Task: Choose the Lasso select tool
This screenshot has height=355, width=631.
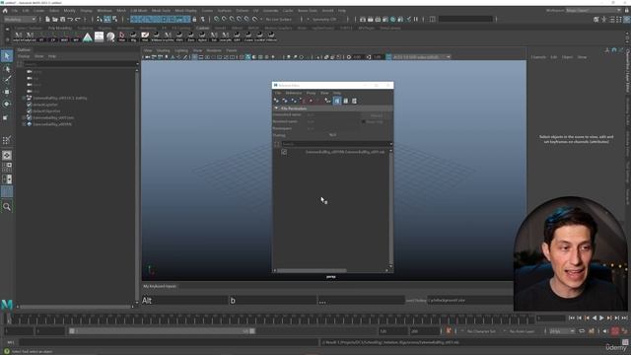Action: 7,69
